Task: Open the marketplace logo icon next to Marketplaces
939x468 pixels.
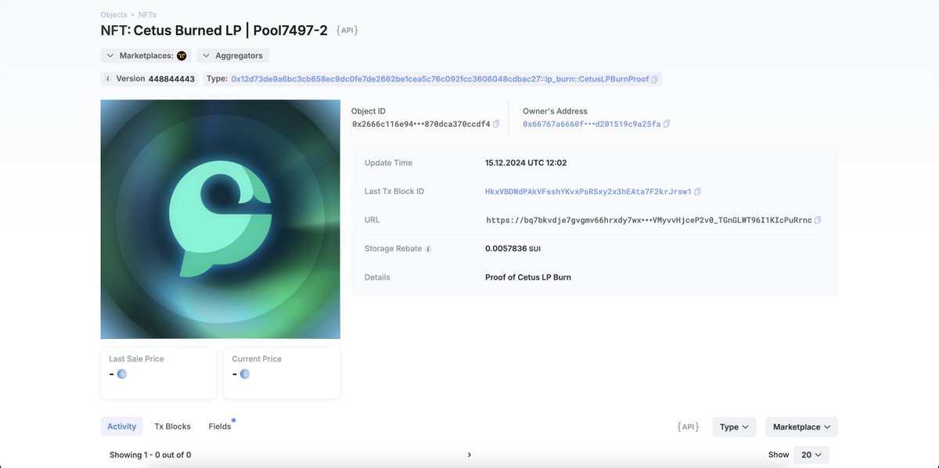Action: coord(182,56)
